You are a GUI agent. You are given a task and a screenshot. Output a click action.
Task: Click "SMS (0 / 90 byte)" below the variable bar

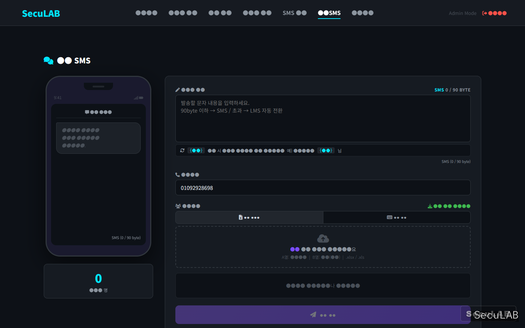(x=456, y=161)
